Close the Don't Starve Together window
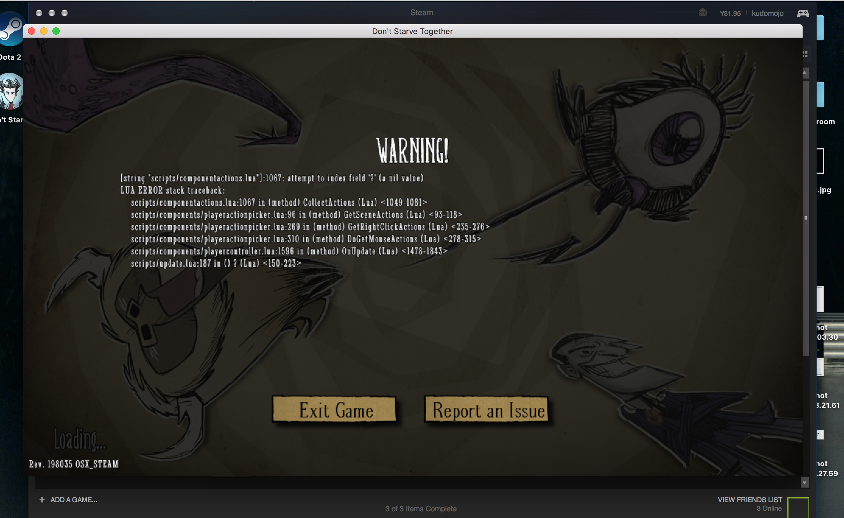 point(32,31)
